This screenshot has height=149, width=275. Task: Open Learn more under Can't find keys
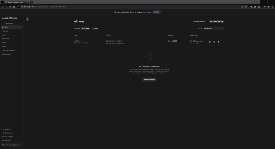point(162,73)
